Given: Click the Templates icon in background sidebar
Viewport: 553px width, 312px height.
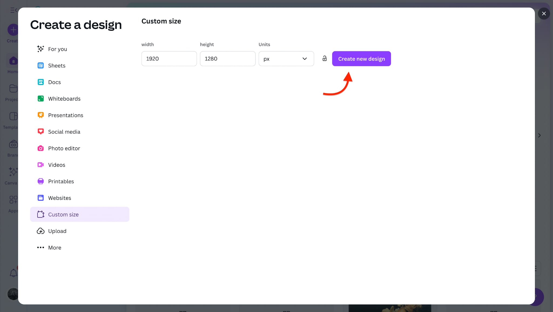Looking at the screenshot, I should click(x=13, y=116).
